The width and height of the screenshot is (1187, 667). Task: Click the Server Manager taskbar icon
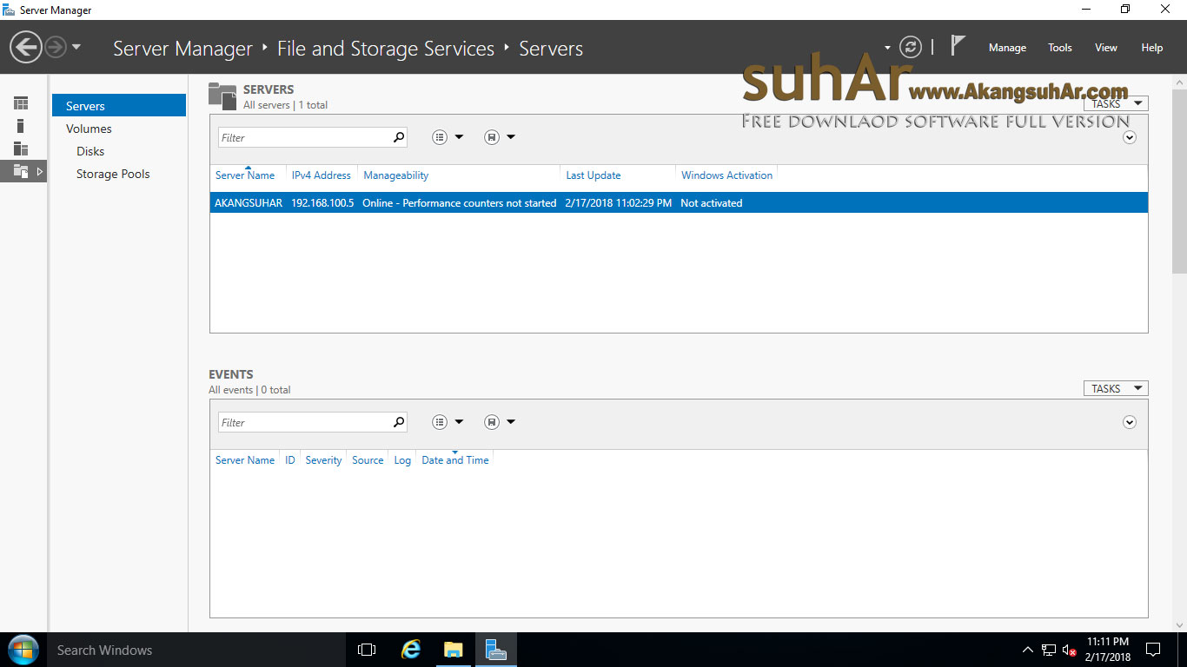[495, 650]
